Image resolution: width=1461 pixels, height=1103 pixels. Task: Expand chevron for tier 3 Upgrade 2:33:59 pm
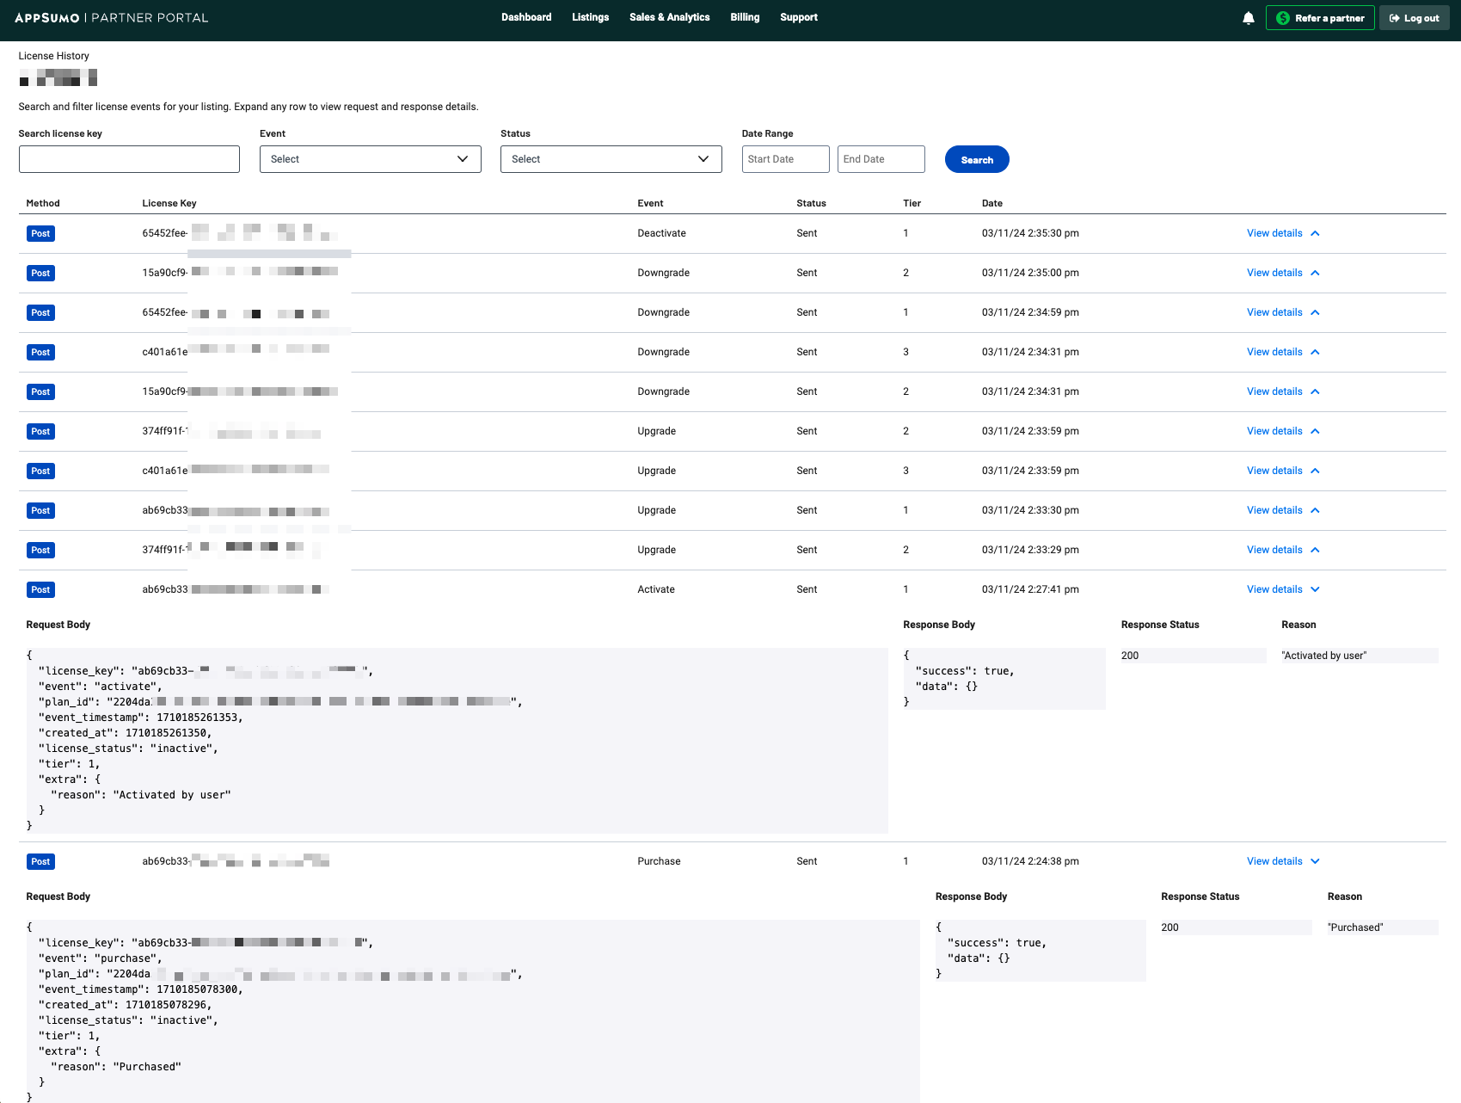(1315, 471)
